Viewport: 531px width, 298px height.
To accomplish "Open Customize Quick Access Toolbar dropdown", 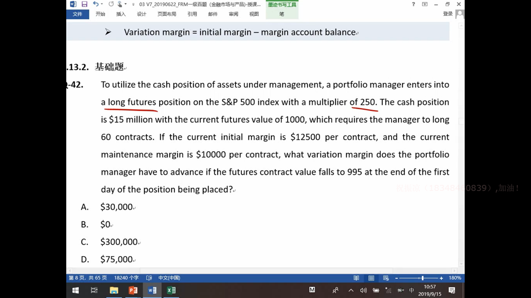I will coord(133,4).
